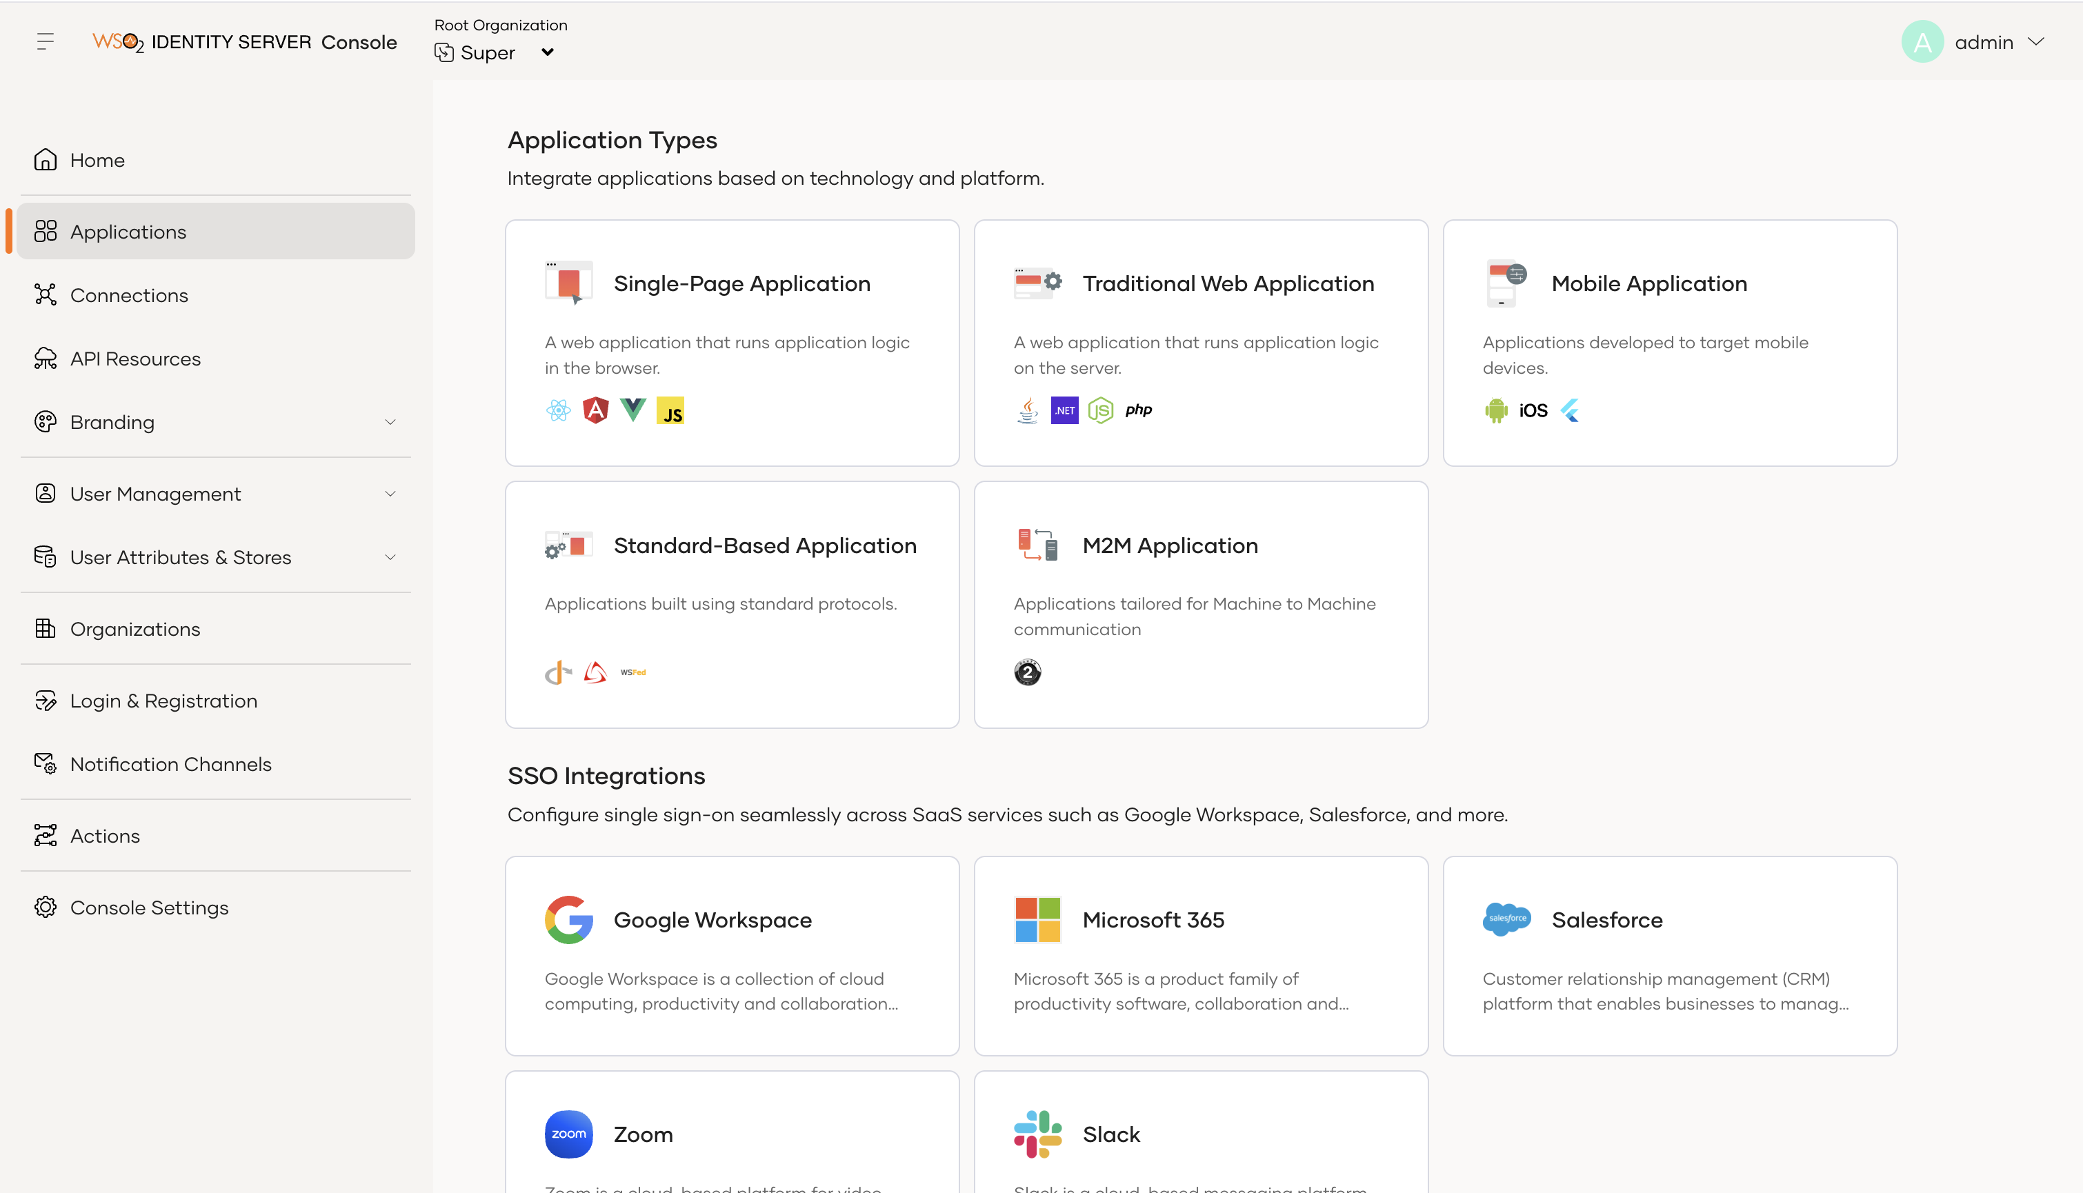Choose the M2M Application card
Viewport: 2083px width, 1193px height.
pyautogui.click(x=1200, y=604)
